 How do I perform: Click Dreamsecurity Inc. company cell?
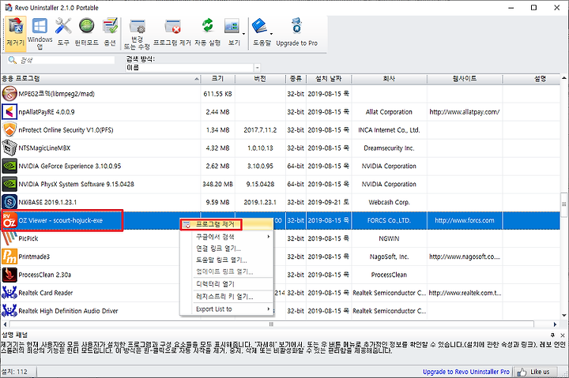click(389, 148)
